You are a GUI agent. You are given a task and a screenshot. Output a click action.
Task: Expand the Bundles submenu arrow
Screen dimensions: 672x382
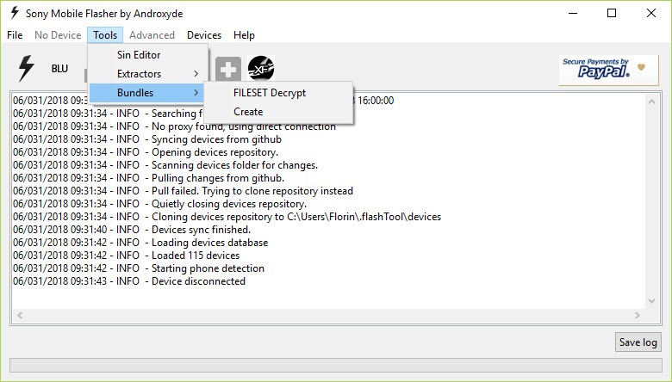click(x=196, y=92)
